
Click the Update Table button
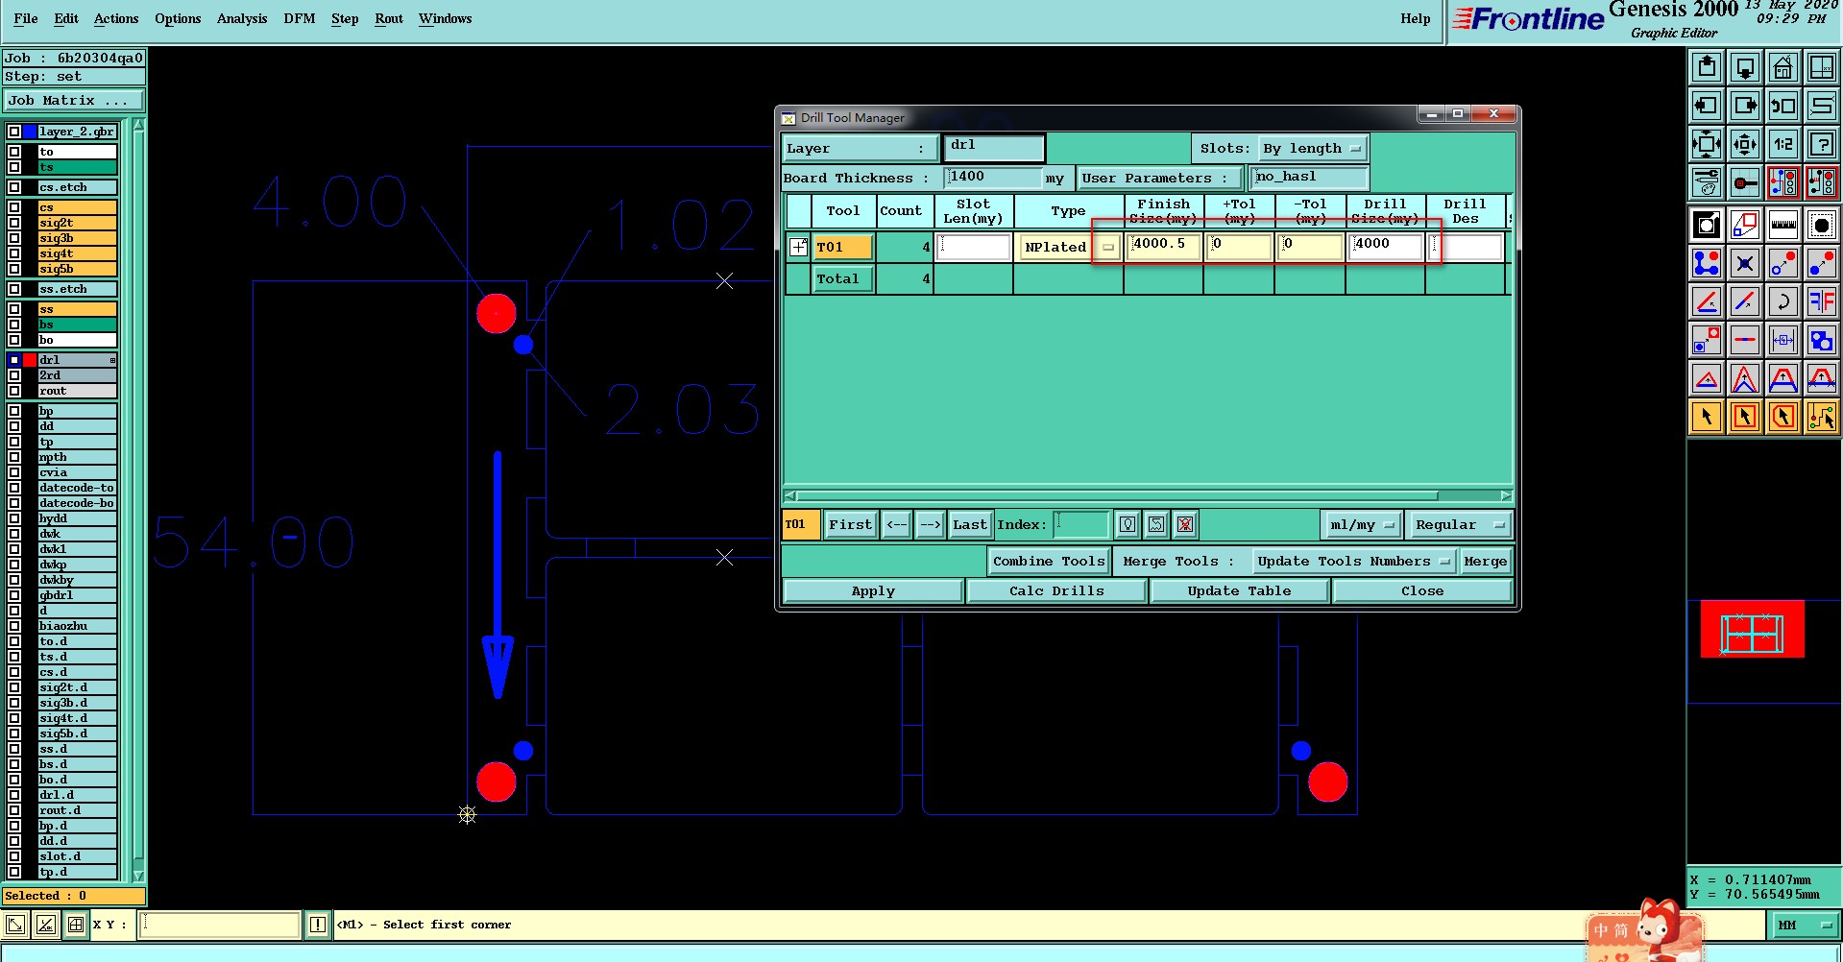pos(1239,590)
